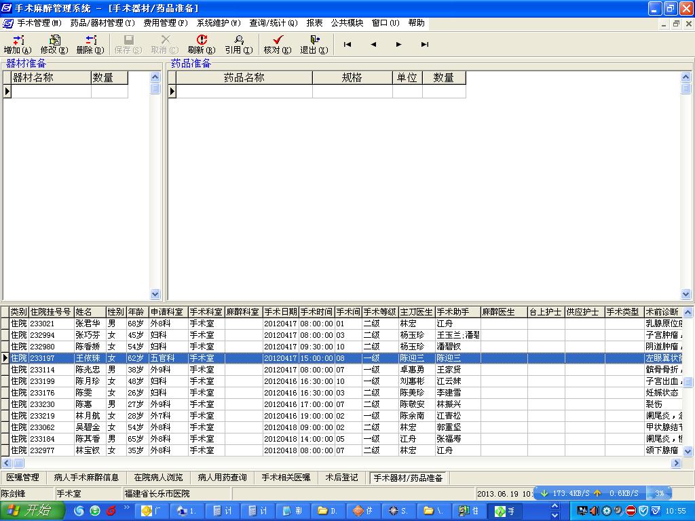Click patient grid horizontal scroll left arrow
Screen dimensions: 695x521
point(7,463)
